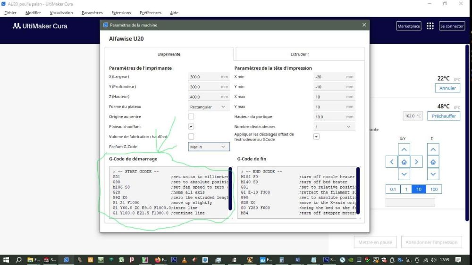
Task: Lower Z axis with down arrow
Action: click(433, 174)
